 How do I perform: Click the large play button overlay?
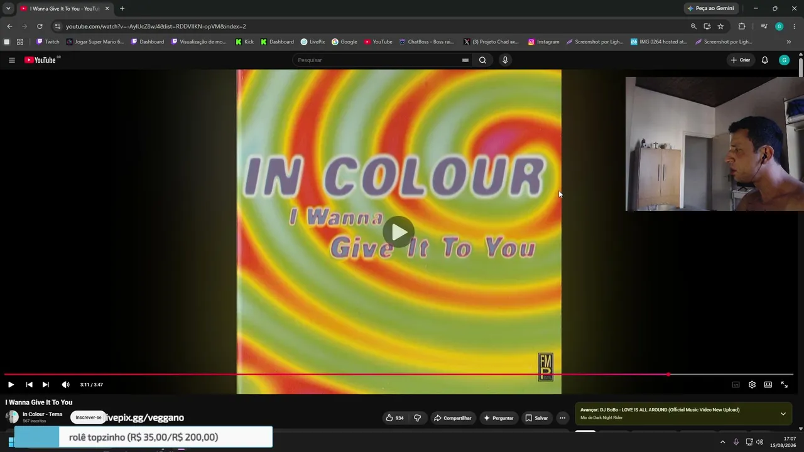click(x=399, y=232)
